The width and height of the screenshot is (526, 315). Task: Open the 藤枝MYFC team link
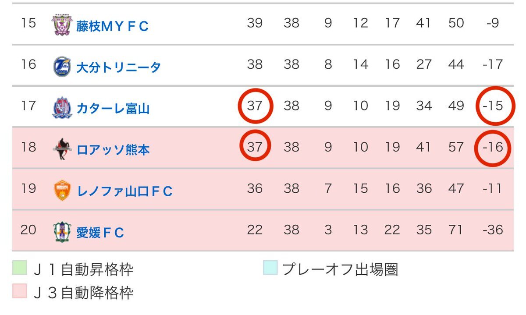[x=112, y=26]
